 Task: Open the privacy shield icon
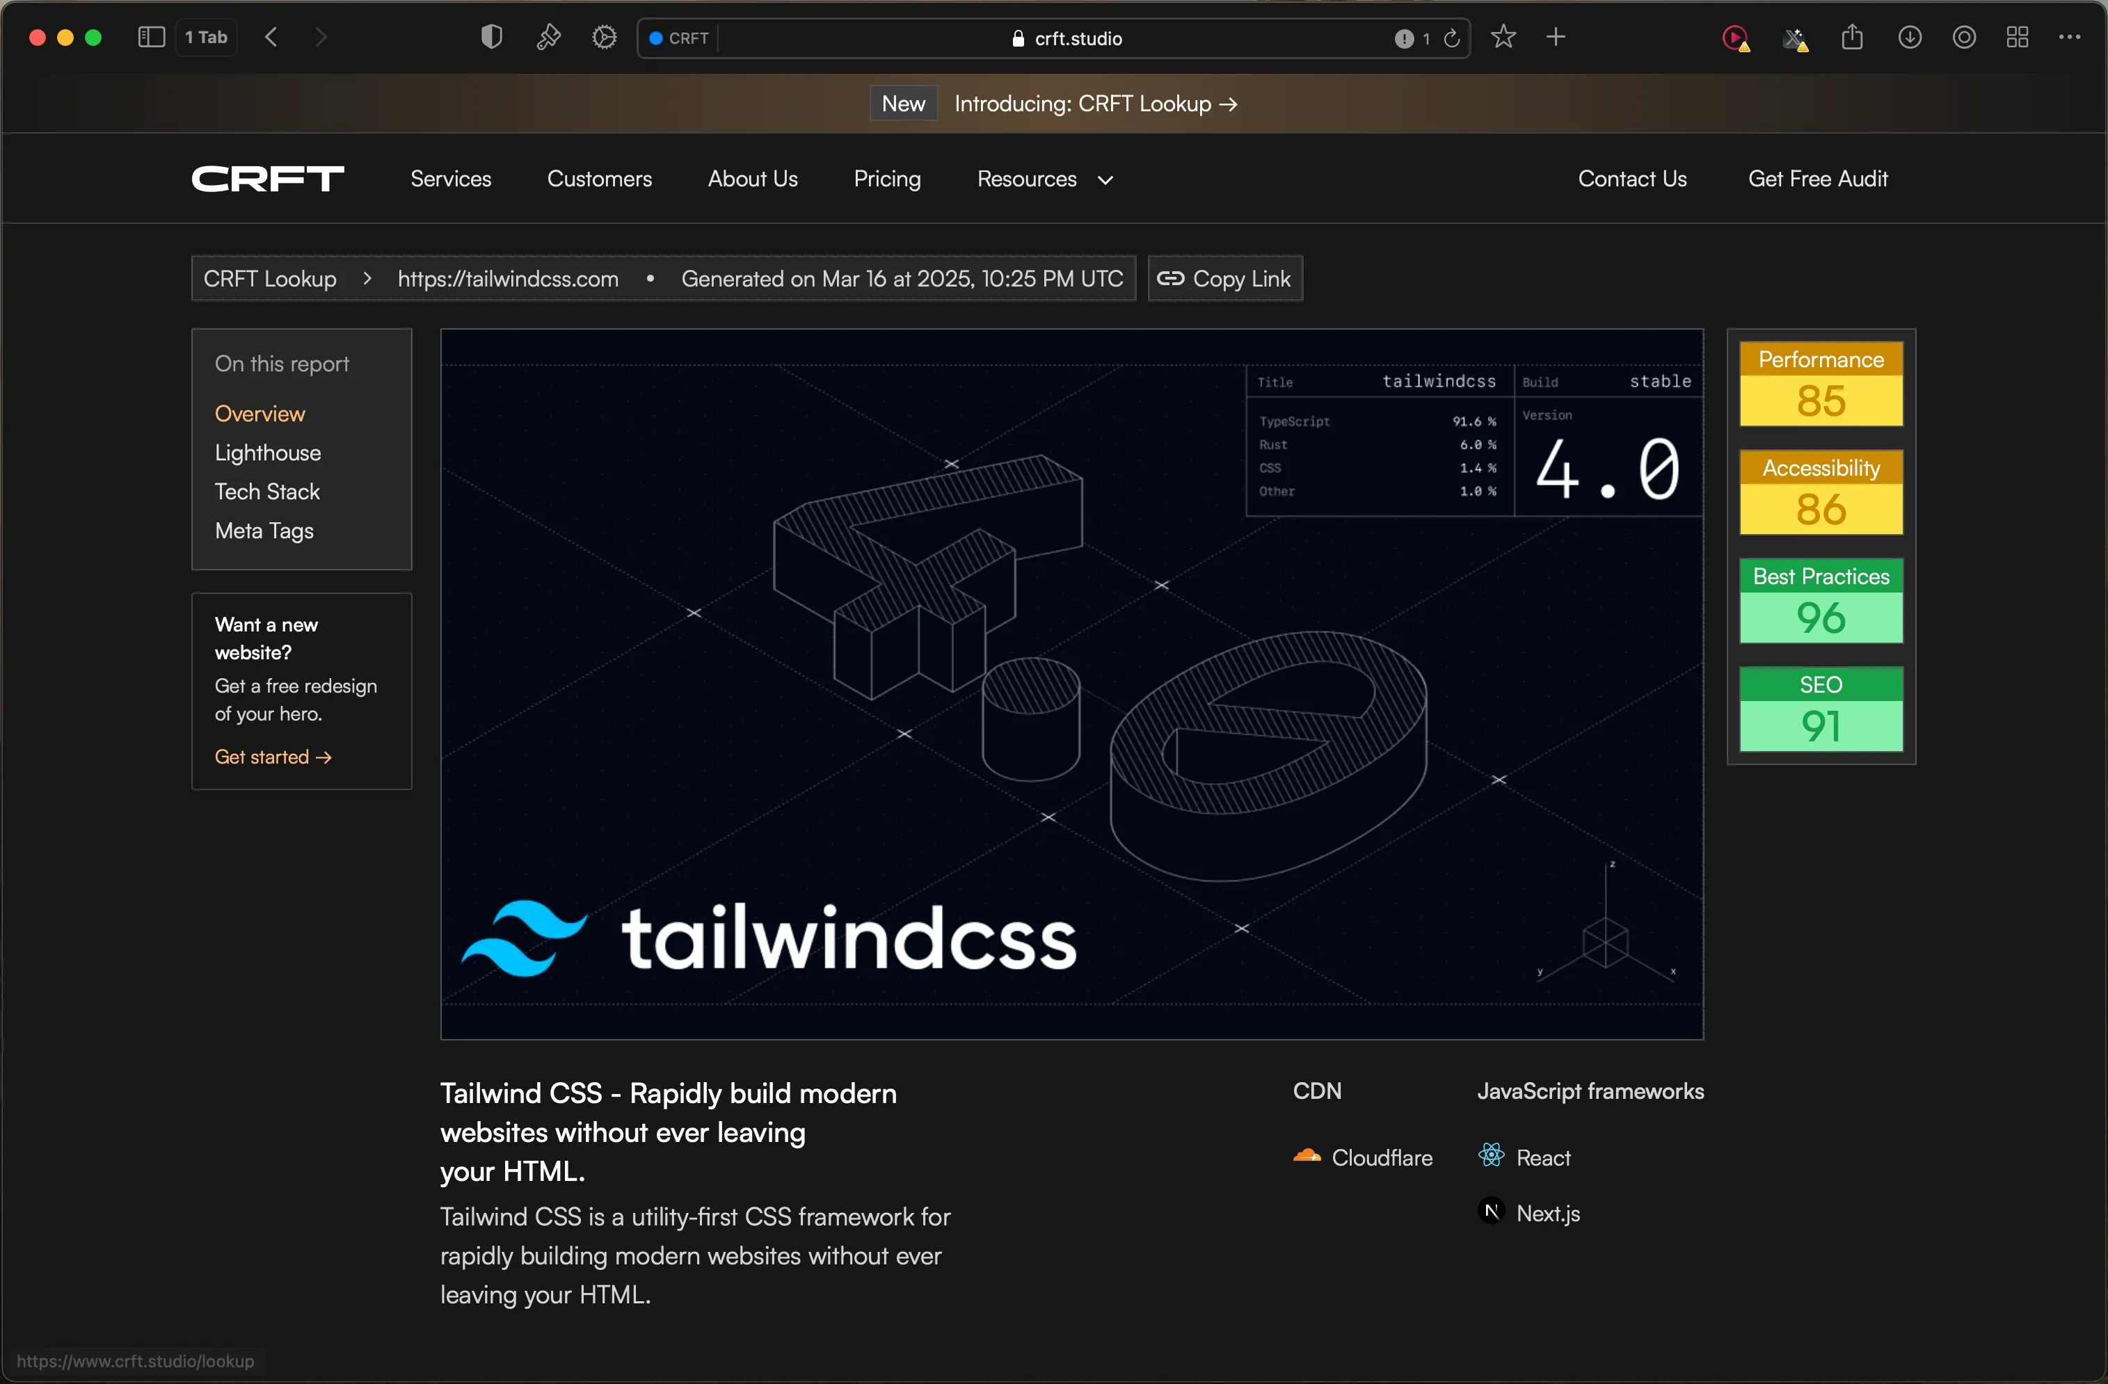click(492, 37)
